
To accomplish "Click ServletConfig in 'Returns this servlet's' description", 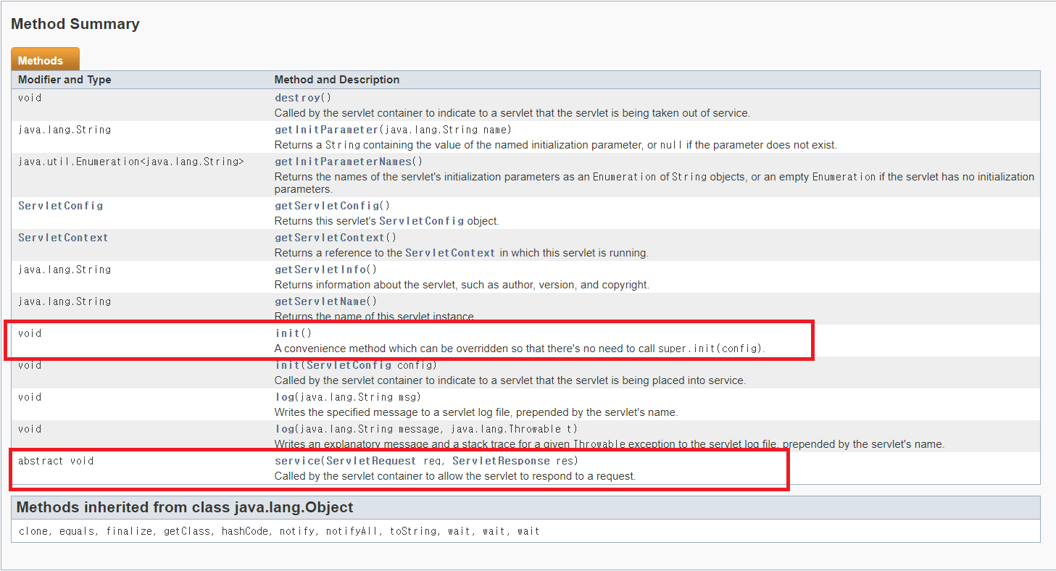I will pos(422,221).
